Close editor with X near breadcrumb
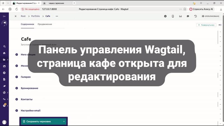 pos(16,16)
